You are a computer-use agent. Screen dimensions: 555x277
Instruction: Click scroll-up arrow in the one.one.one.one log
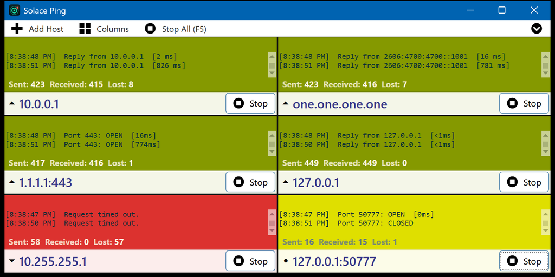click(545, 56)
